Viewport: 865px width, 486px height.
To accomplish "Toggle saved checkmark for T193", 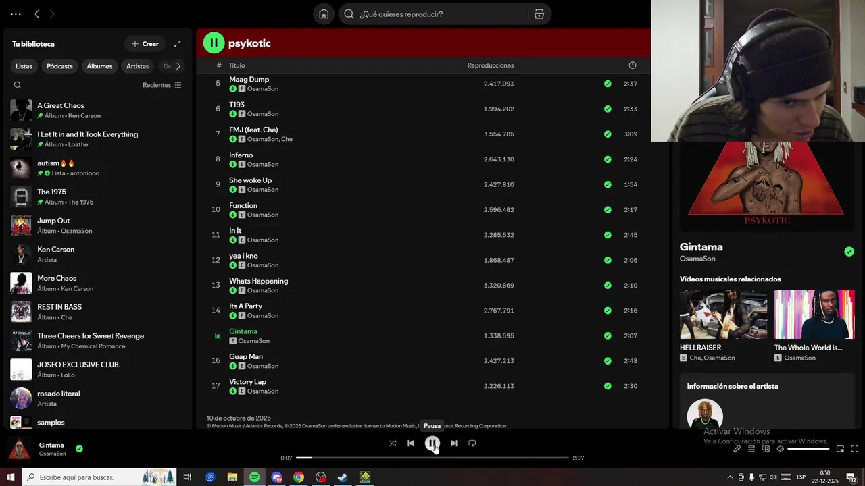I will [608, 109].
